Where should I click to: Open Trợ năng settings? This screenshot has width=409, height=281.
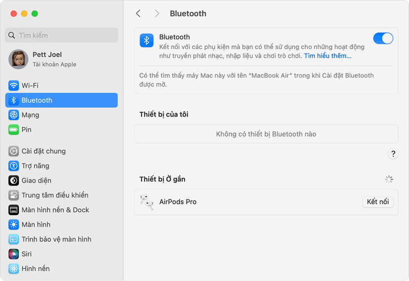tap(61, 166)
